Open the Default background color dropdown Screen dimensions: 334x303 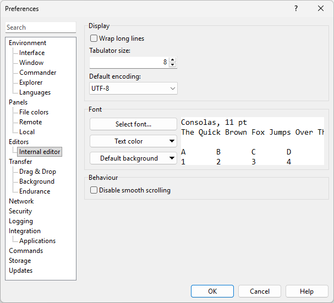coord(133,158)
